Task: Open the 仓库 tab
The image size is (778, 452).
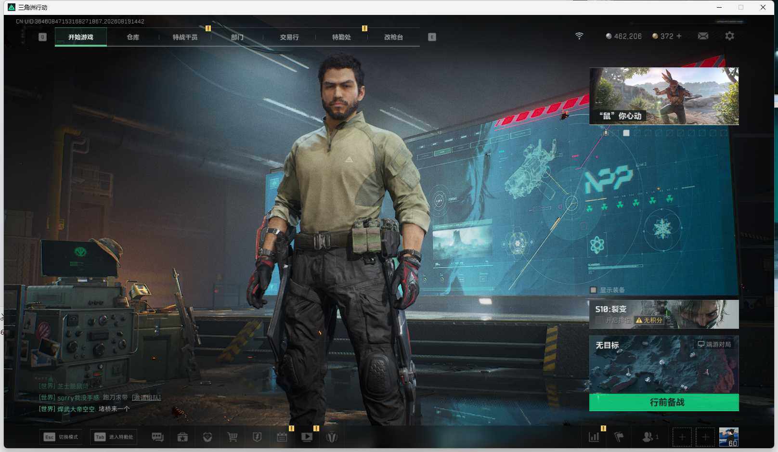Action: click(133, 37)
